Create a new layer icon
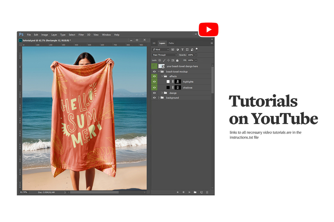The width and height of the screenshot is (334, 222). click(x=201, y=192)
